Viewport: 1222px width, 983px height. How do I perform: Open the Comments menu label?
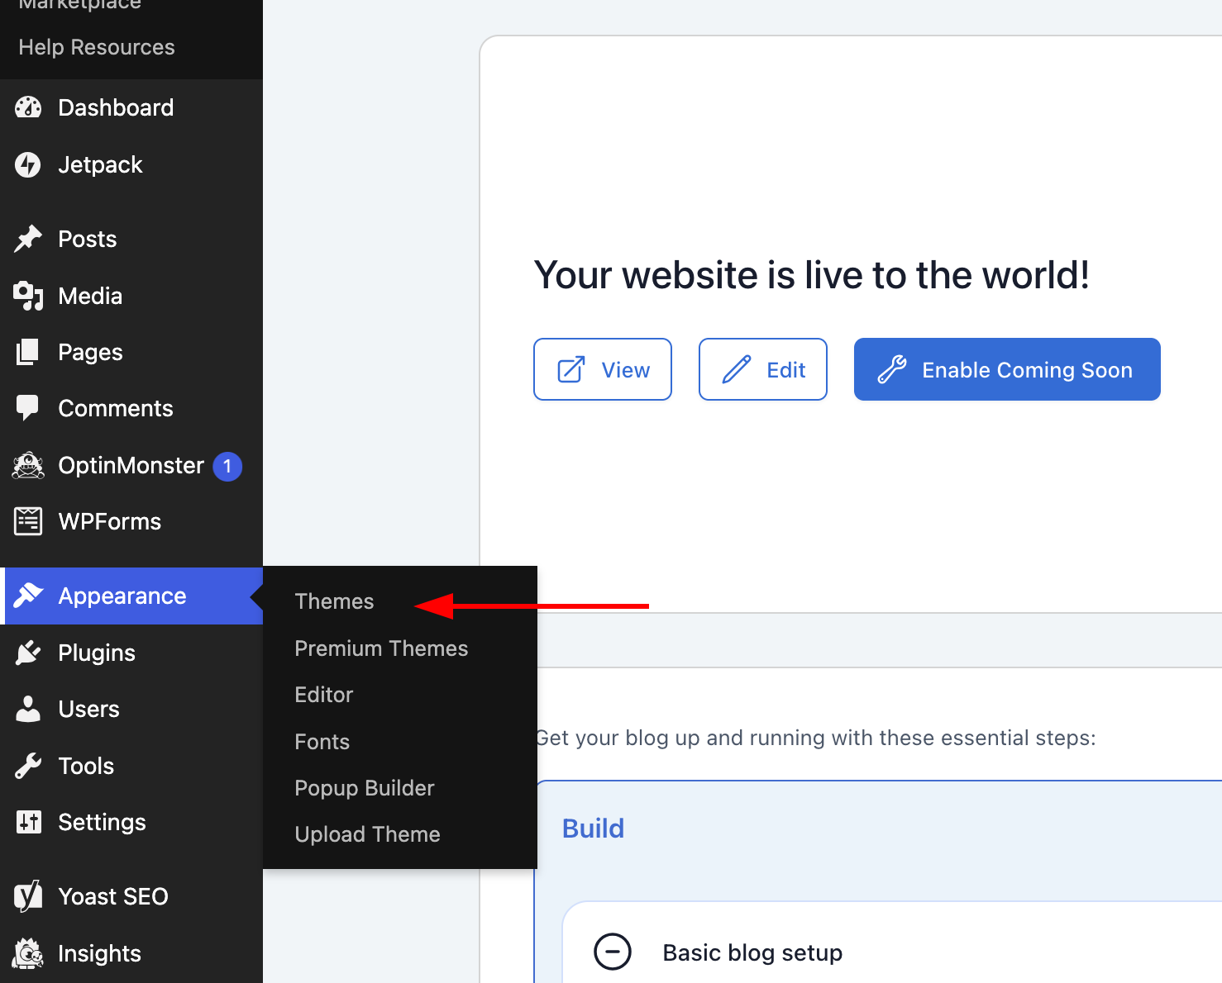(116, 408)
